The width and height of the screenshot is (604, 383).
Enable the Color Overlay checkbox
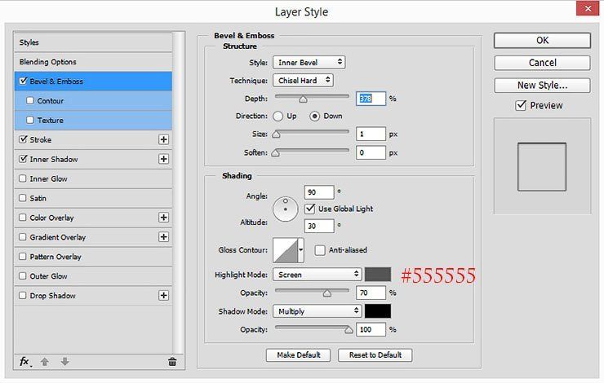click(23, 218)
